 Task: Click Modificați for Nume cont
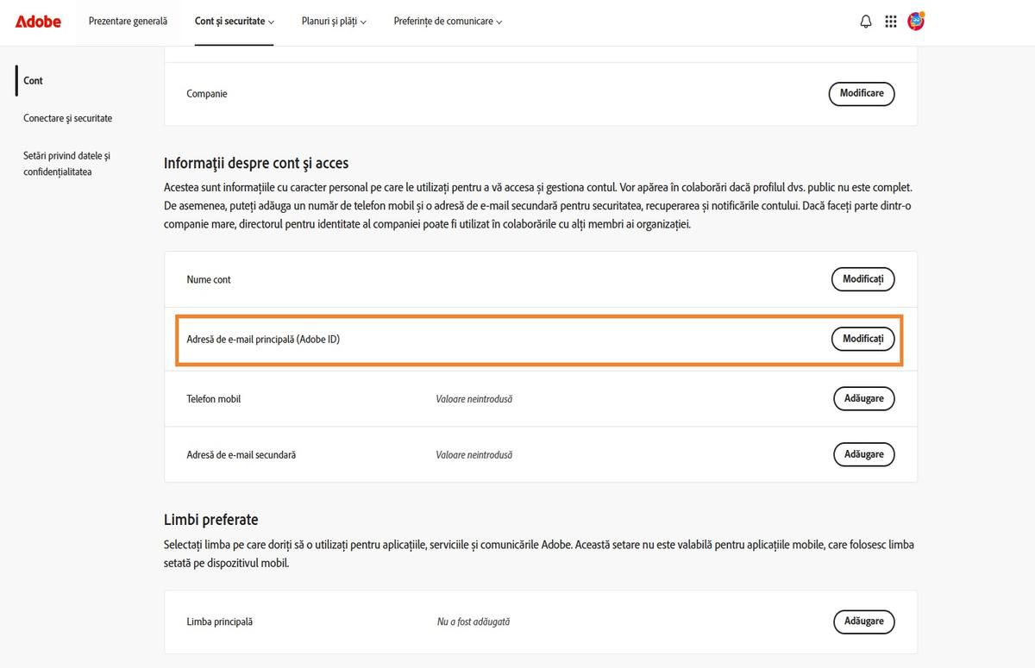tap(862, 279)
